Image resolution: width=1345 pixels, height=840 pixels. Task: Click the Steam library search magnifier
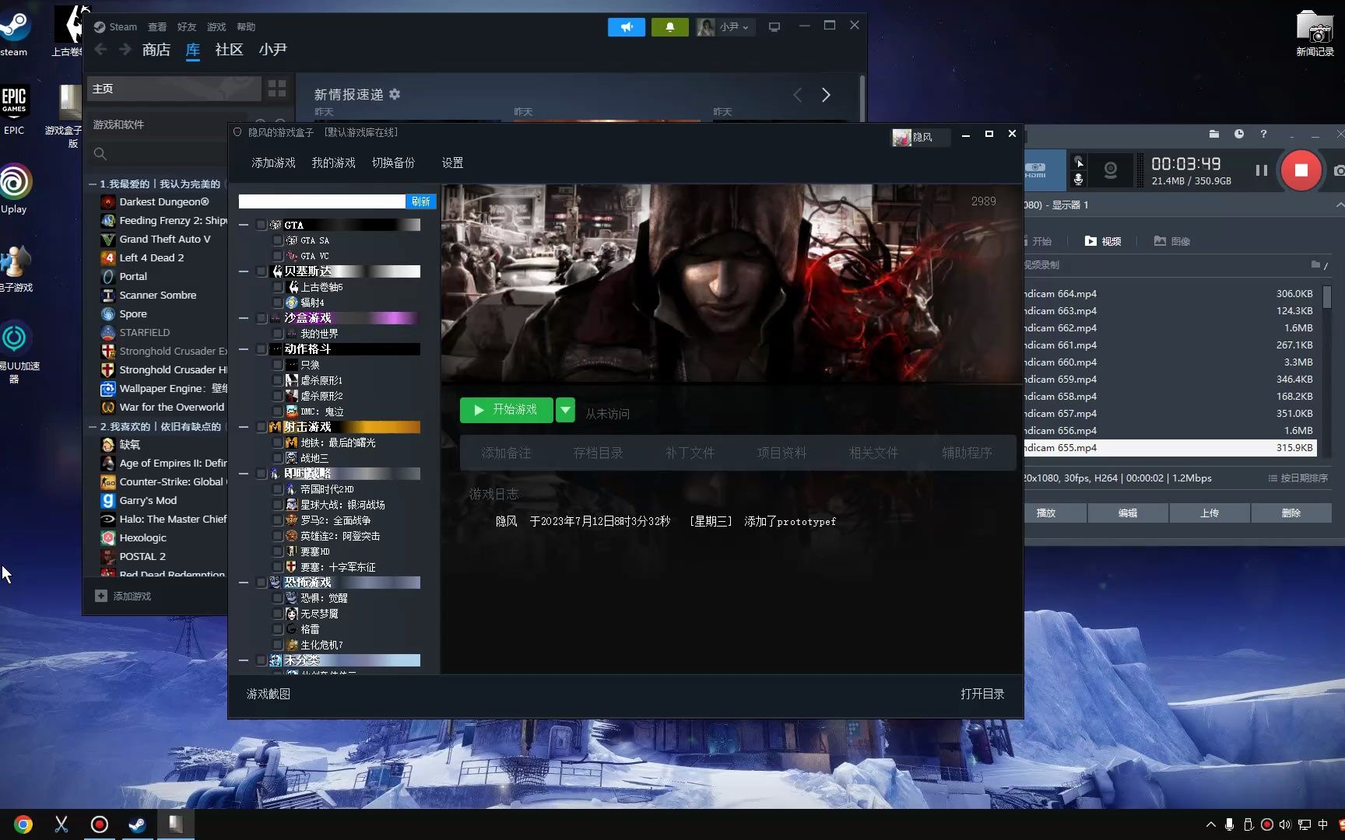[100, 154]
